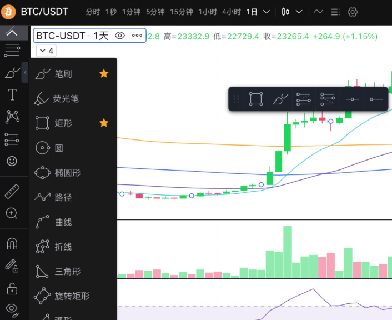This screenshot has height=320, width=392.
Task: Select the 1日 timeframe
Action: click(252, 12)
